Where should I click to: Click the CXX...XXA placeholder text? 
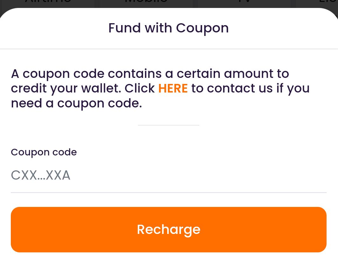[x=41, y=175]
